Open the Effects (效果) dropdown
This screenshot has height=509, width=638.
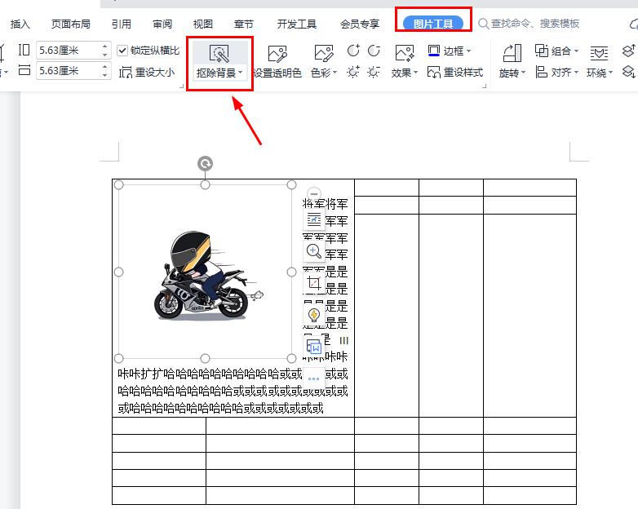(x=405, y=73)
